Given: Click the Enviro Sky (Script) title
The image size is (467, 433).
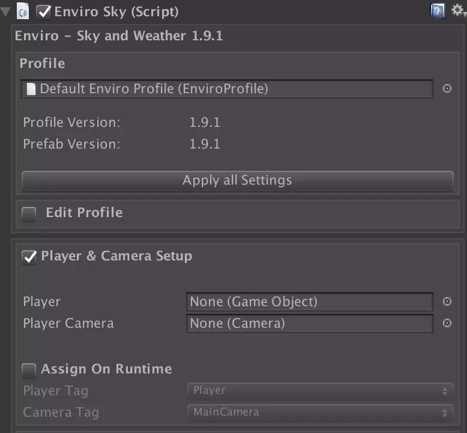Looking at the screenshot, I should click(x=116, y=12).
